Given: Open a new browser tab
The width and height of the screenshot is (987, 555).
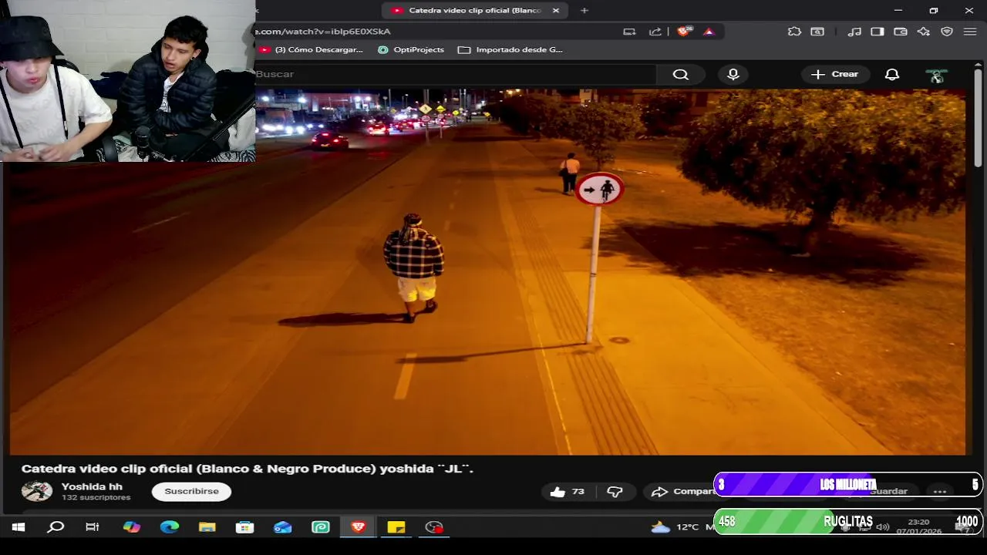Looking at the screenshot, I should (x=584, y=11).
